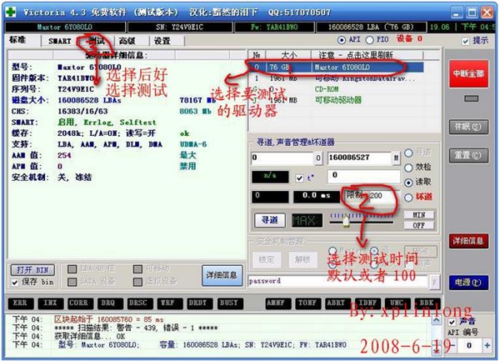Viewport: 500px width, 361px height.
Task: Click the start LBA input field showing 0
Action: point(282,158)
